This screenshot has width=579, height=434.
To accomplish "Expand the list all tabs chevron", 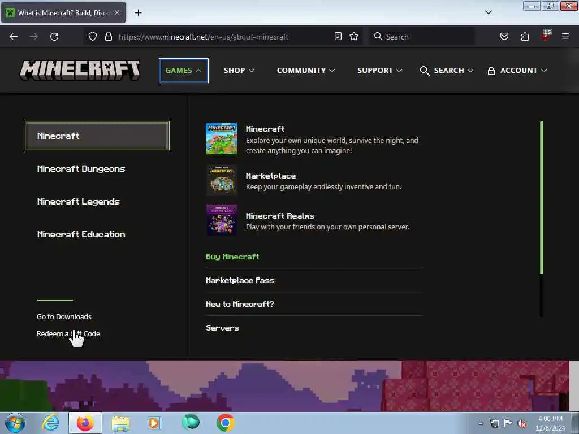I will coord(489,12).
